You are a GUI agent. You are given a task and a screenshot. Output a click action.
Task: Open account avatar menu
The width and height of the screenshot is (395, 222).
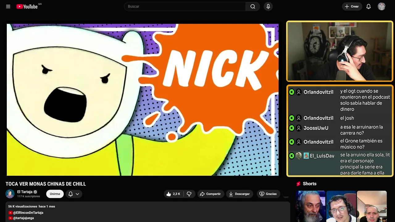[x=381, y=6]
